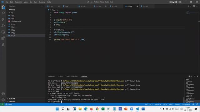Screen dimensions: 200x112
Task: Expand the TIMELINE section
Action: click(x=26, y=102)
